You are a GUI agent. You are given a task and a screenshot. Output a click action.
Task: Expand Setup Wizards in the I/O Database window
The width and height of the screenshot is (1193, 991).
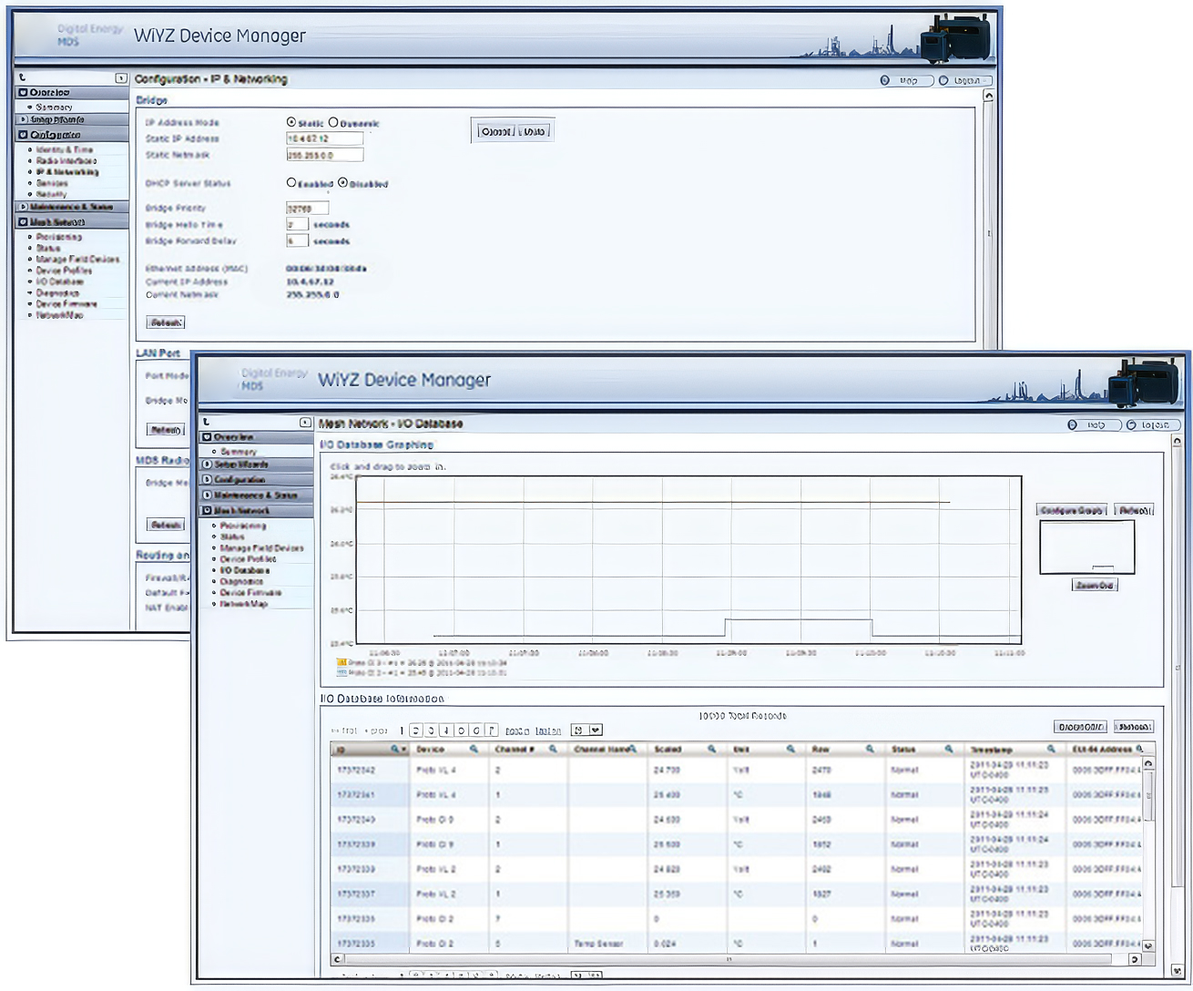point(208,465)
